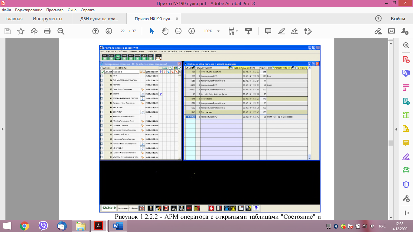The image size is (413, 232).
Task: Activate the hand pan tool
Action: point(165,31)
